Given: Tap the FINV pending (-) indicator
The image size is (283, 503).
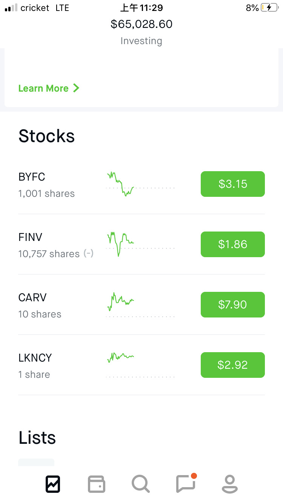Looking at the screenshot, I should click(88, 254).
